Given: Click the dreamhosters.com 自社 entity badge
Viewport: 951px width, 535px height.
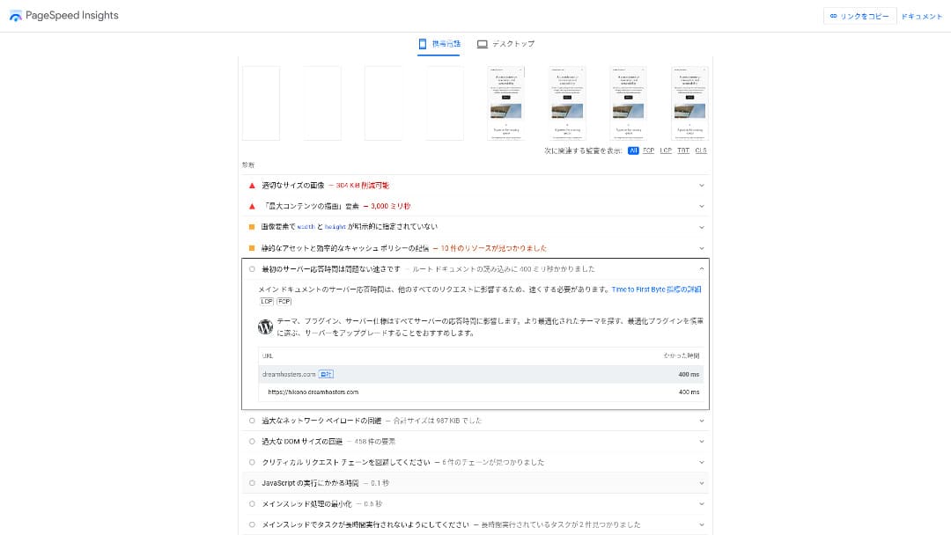Looking at the screenshot, I should click(x=326, y=374).
